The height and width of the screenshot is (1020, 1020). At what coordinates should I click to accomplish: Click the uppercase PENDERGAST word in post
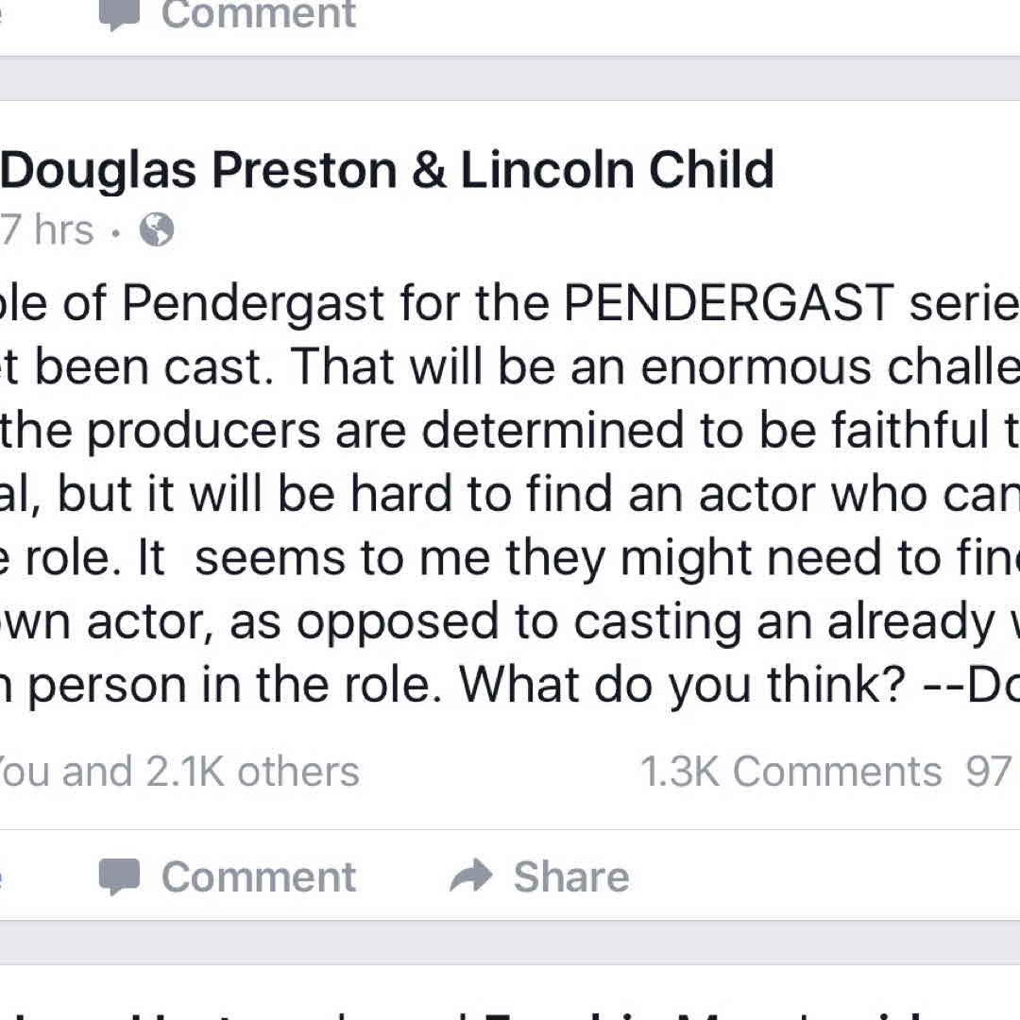point(728,302)
